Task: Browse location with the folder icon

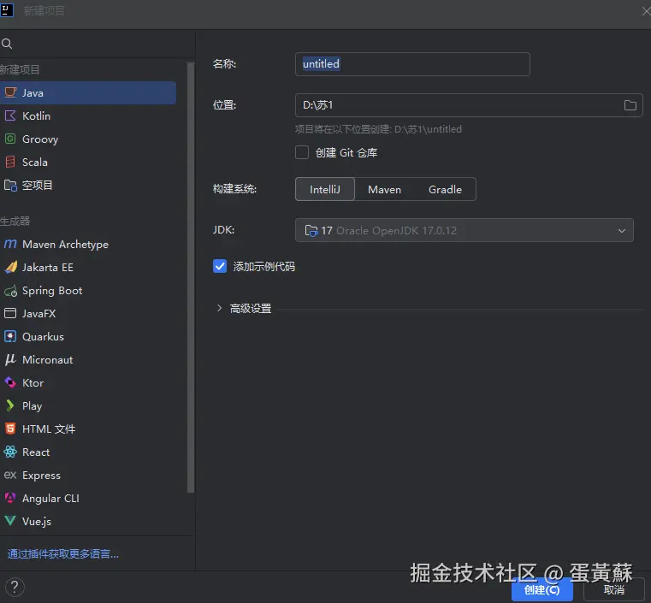Action: click(630, 105)
